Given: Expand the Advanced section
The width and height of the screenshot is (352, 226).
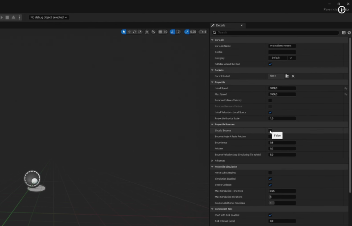Looking at the screenshot, I should 212,161.
